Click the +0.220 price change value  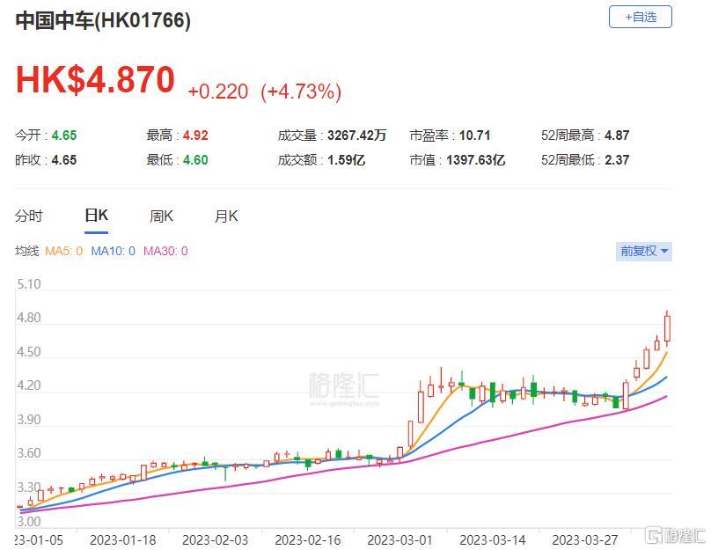tap(217, 92)
